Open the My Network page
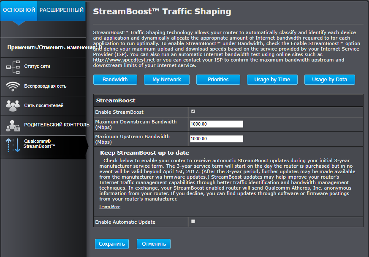Image resolution: width=369 pixels, height=257 pixels. (x=167, y=80)
